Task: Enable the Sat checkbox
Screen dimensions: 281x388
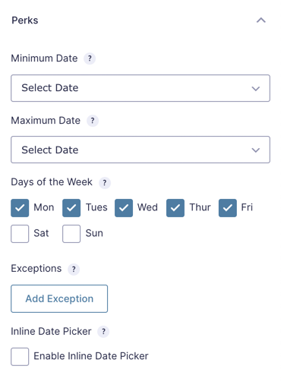Action: [20, 234]
